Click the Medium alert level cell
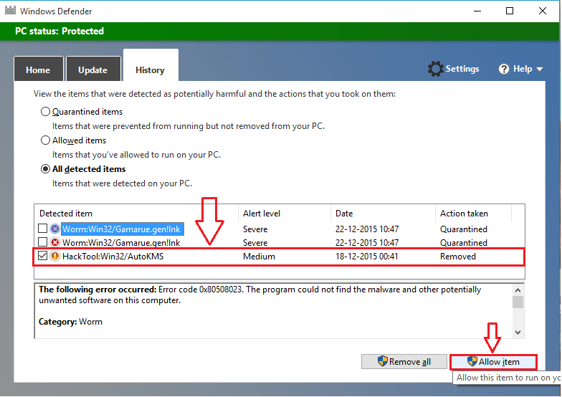The width and height of the screenshot is (562, 397). (x=259, y=257)
